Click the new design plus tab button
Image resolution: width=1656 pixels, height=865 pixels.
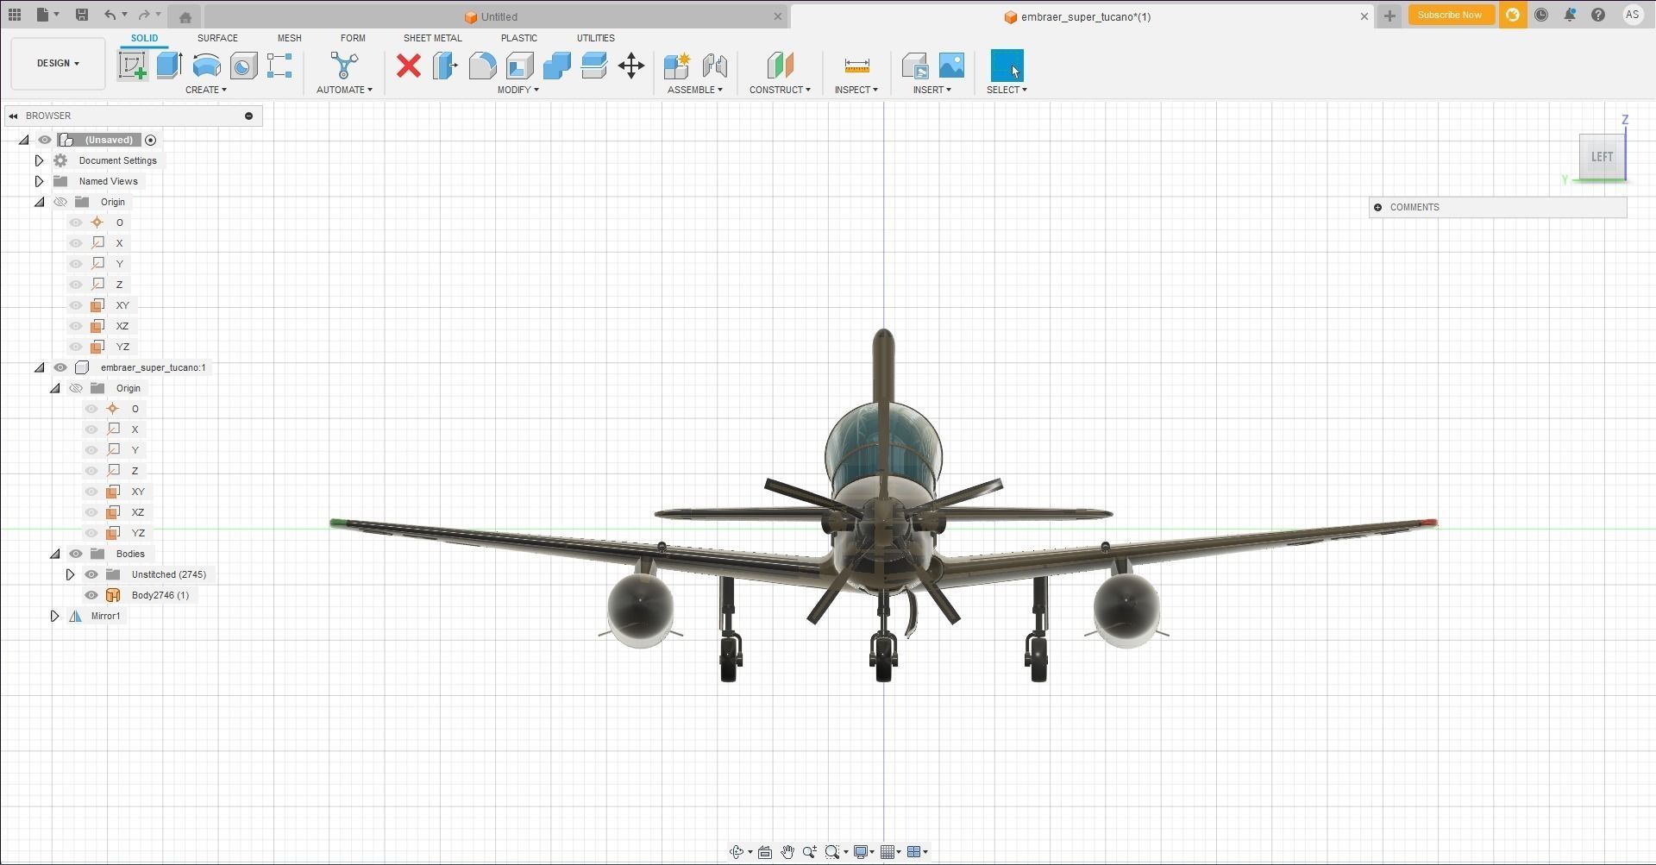pyautogui.click(x=1389, y=16)
